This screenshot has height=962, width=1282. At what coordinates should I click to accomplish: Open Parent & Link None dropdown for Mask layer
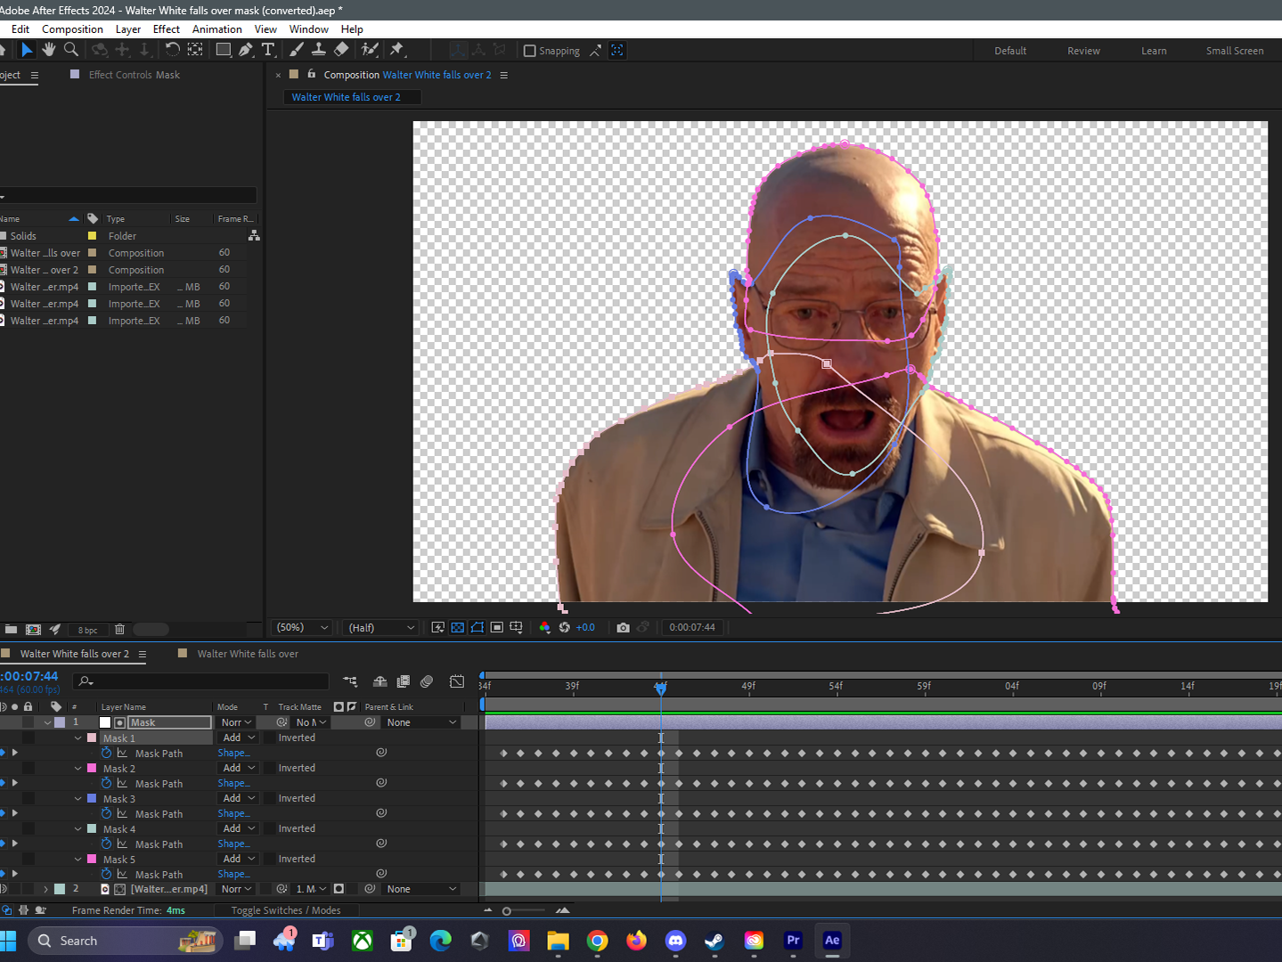click(x=421, y=722)
